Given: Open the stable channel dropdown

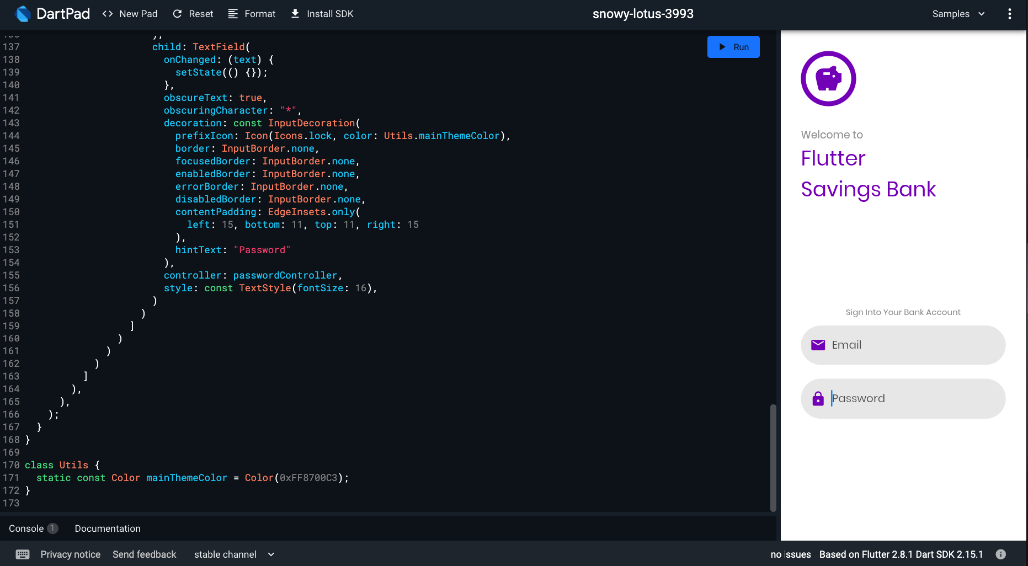Looking at the screenshot, I should pyautogui.click(x=234, y=554).
